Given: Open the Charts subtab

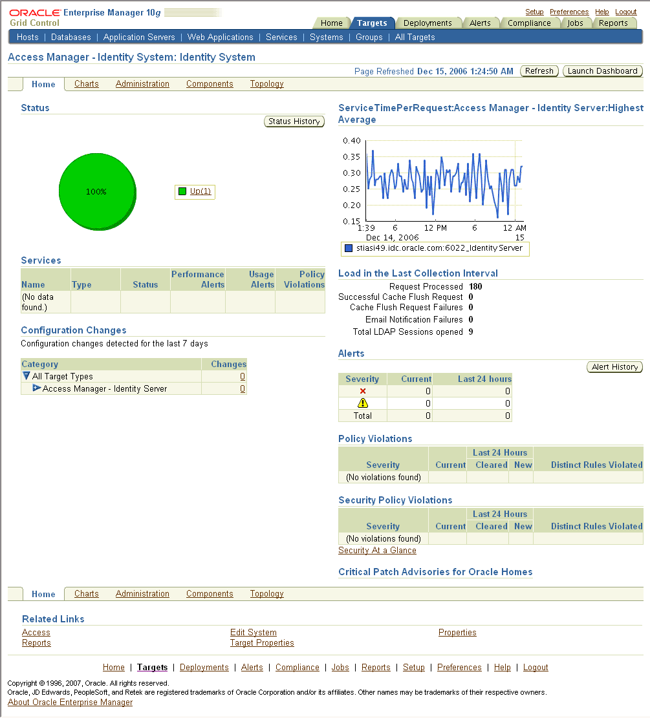Looking at the screenshot, I should click(x=86, y=83).
